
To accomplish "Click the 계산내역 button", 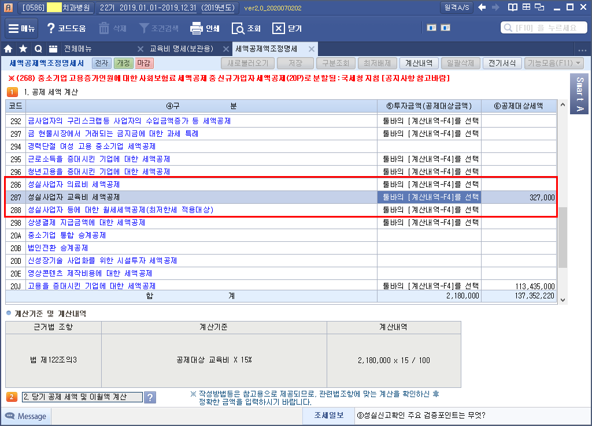I will [419, 63].
